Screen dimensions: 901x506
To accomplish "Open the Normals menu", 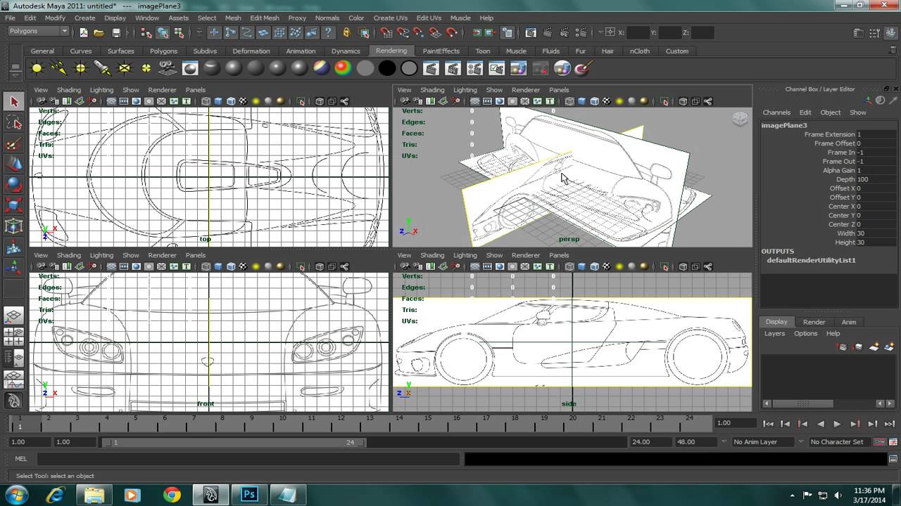I will pos(327,18).
